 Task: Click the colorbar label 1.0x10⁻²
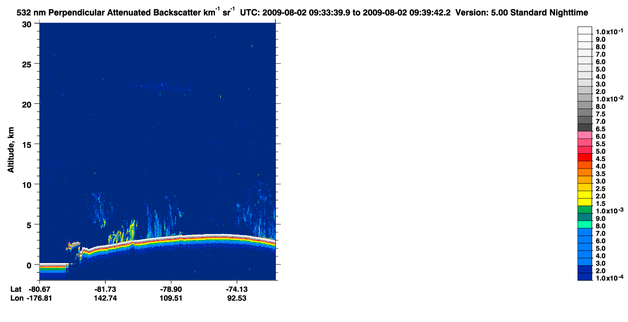(609, 98)
